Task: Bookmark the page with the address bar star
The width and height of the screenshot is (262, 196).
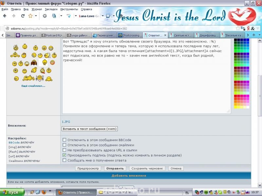Action: 238,28
